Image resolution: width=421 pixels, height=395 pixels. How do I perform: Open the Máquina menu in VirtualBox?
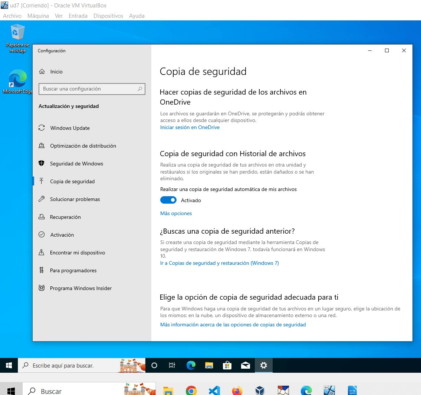click(x=38, y=16)
